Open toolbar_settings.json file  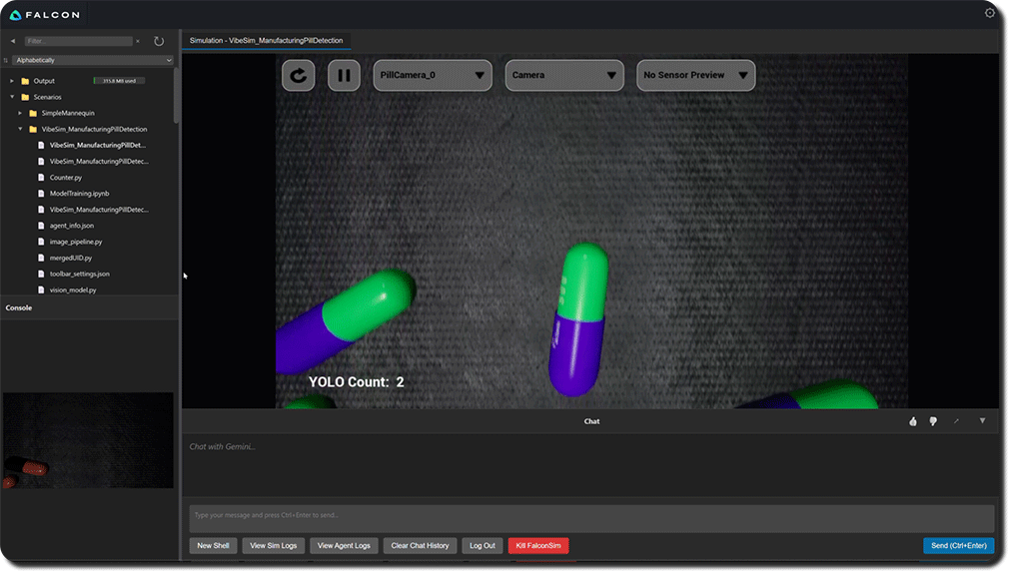tap(79, 274)
